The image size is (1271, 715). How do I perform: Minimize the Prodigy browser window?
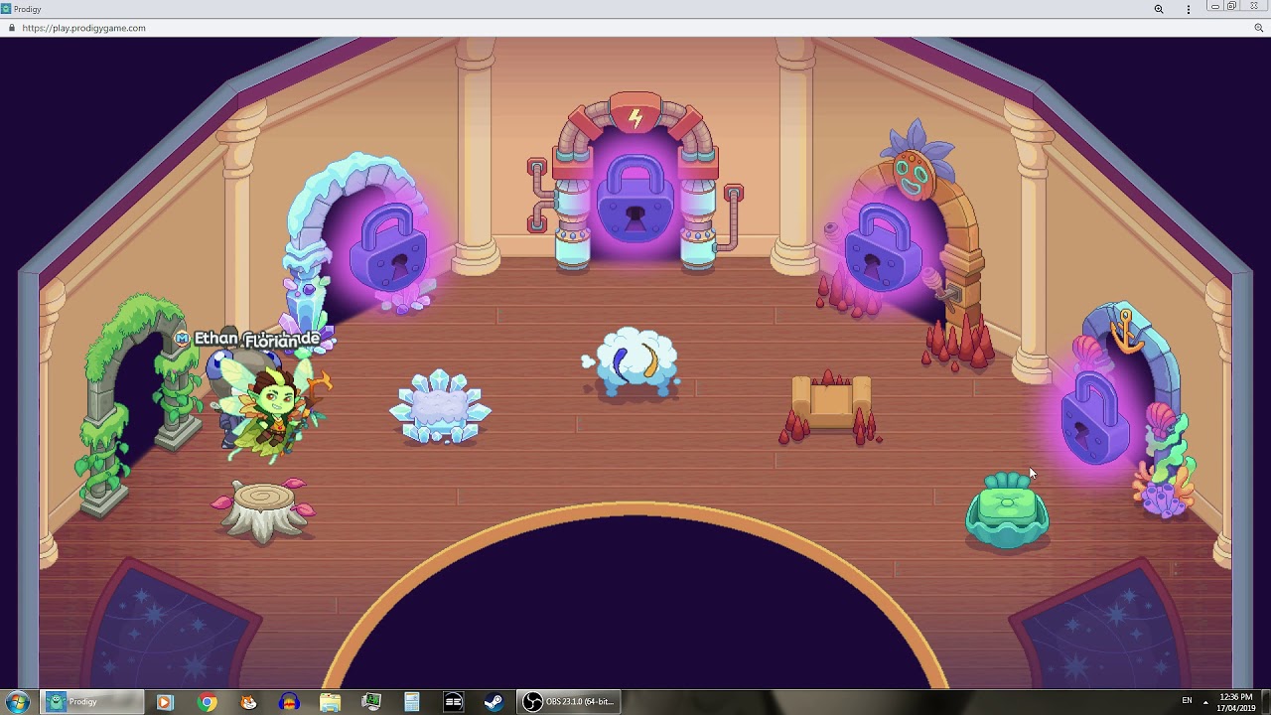coord(1214,7)
